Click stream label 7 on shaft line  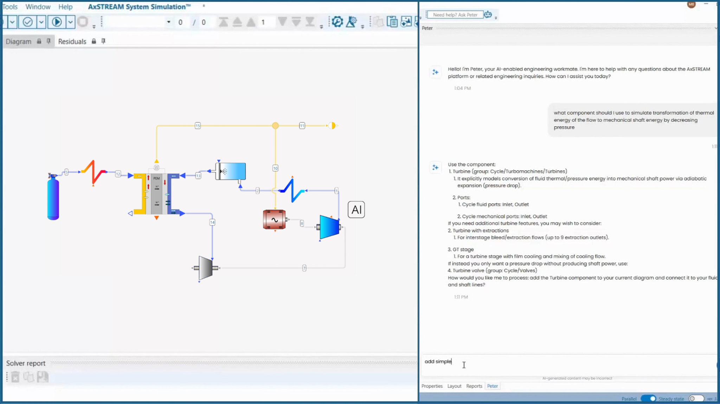tap(304, 268)
